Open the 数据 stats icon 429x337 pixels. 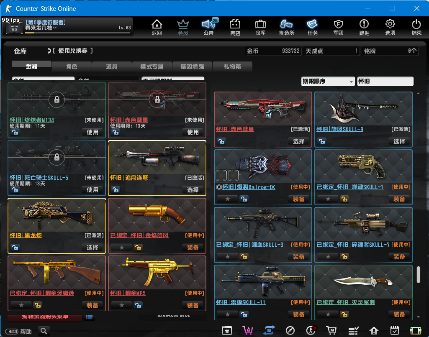click(x=364, y=27)
